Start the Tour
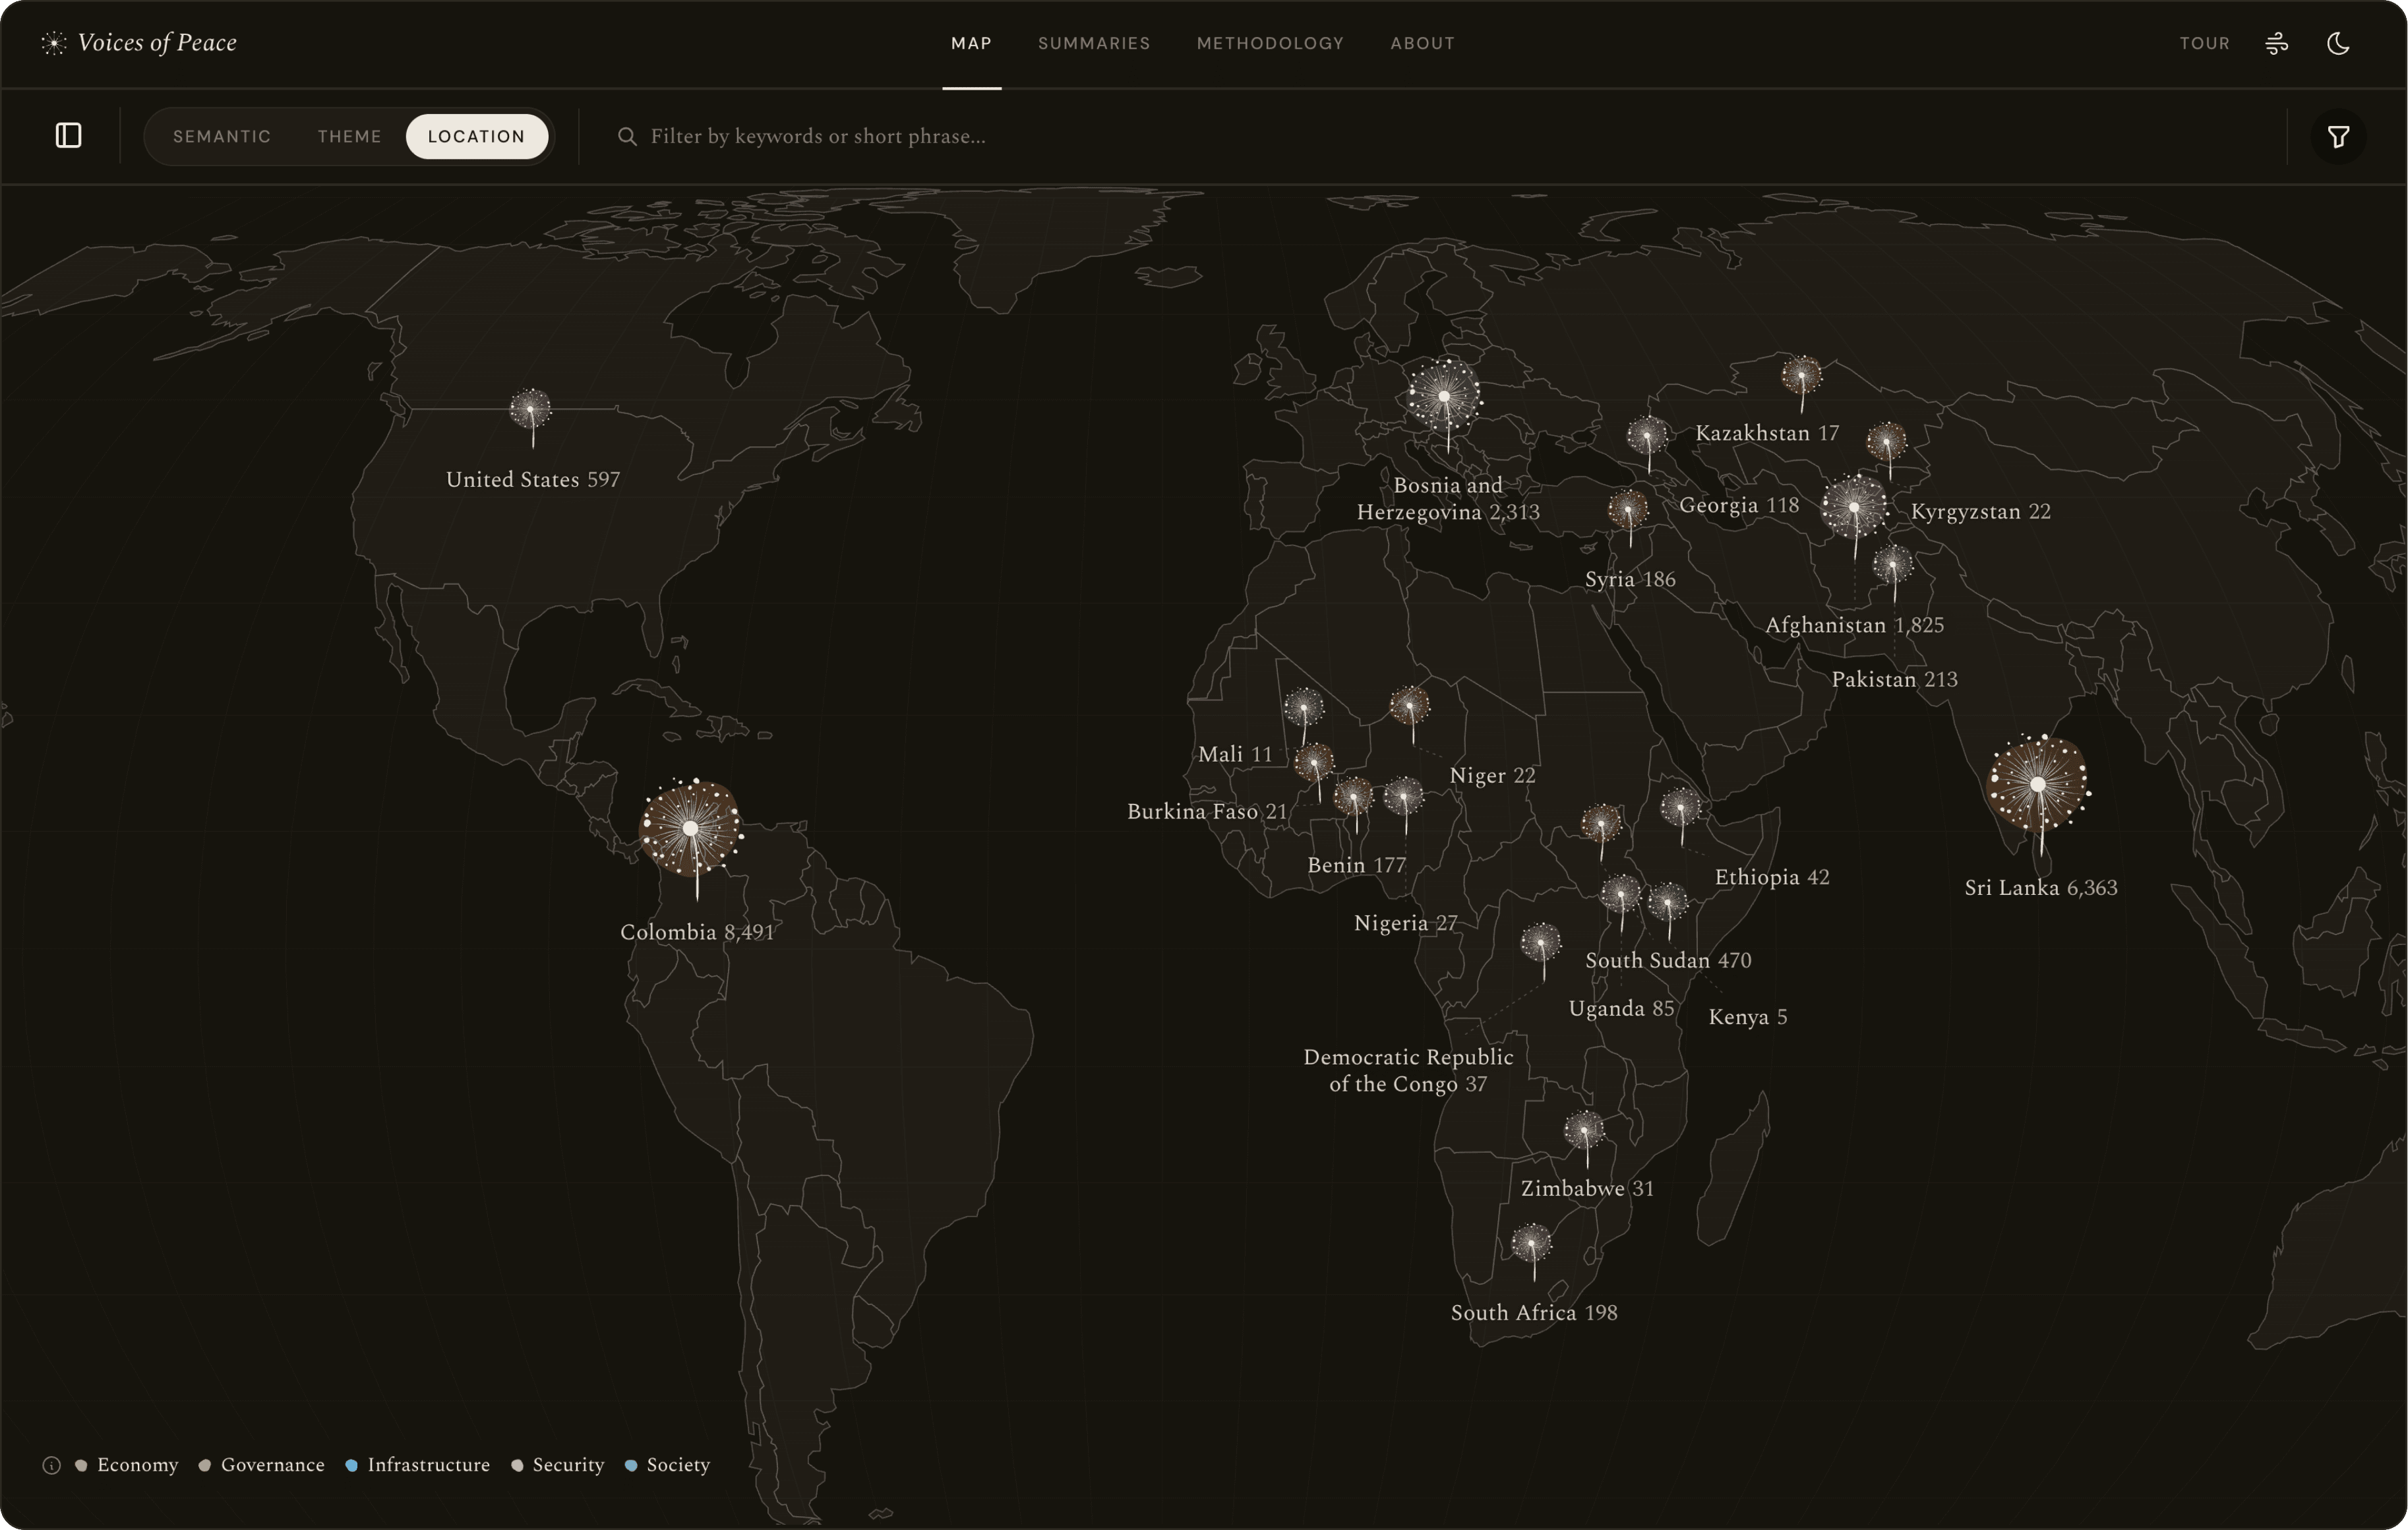The width and height of the screenshot is (2408, 1530). pyautogui.click(x=2205, y=43)
